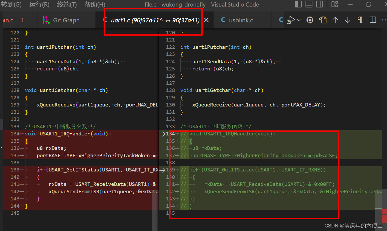Click right line 133 USART1 comment
This screenshot has width=387, height=231.
[x=216, y=126]
